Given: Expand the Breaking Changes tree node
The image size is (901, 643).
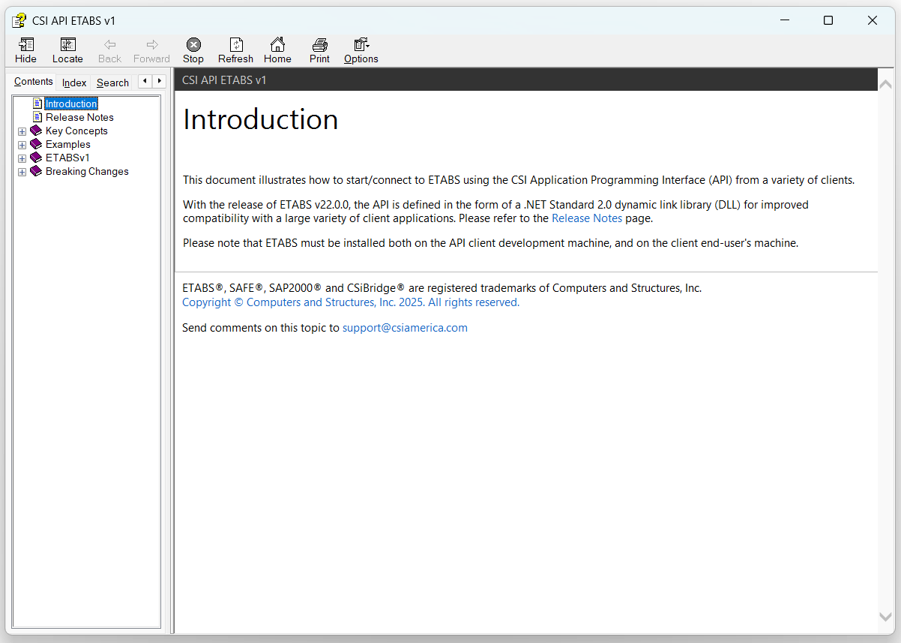Looking at the screenshot, I should click(22, 172).
